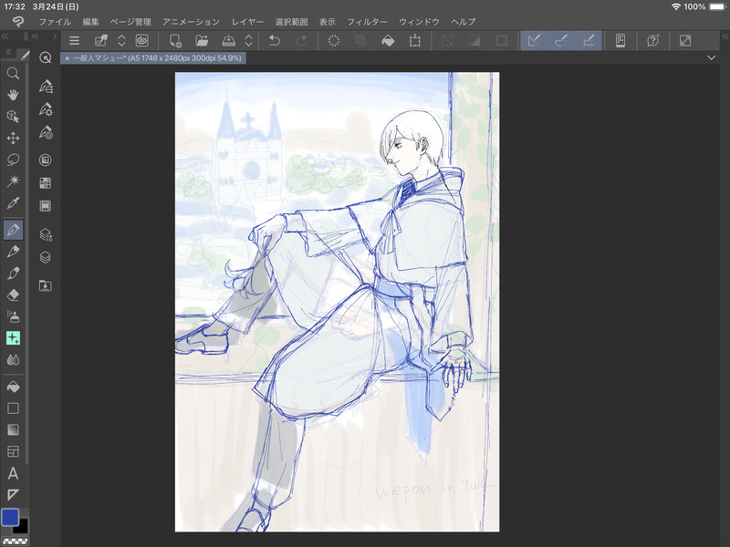Toggle selection border display icon
This screenshot has height=547, width=730.
[501, 40]
